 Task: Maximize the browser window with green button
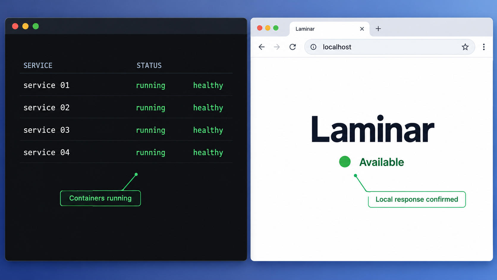click(x=276, y=28)
